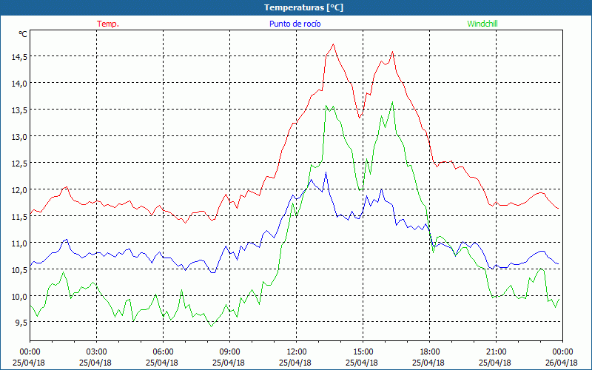Click the green Windchill legend label
592x370 pixels.
483,24
